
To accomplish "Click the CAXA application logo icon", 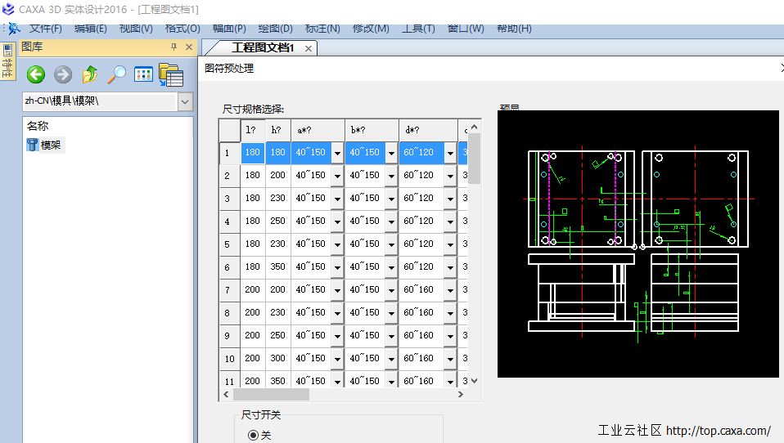I will point(8,9).
